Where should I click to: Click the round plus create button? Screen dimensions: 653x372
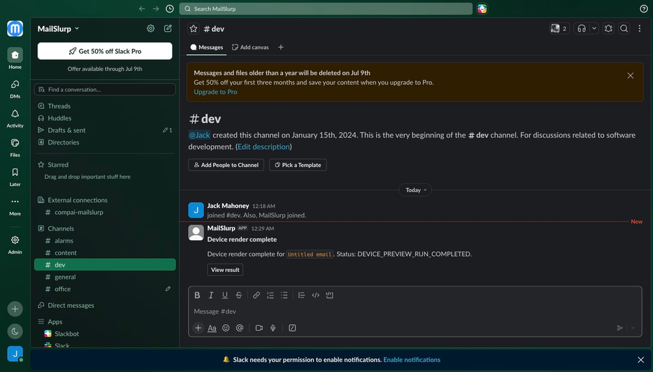(15, 309)
